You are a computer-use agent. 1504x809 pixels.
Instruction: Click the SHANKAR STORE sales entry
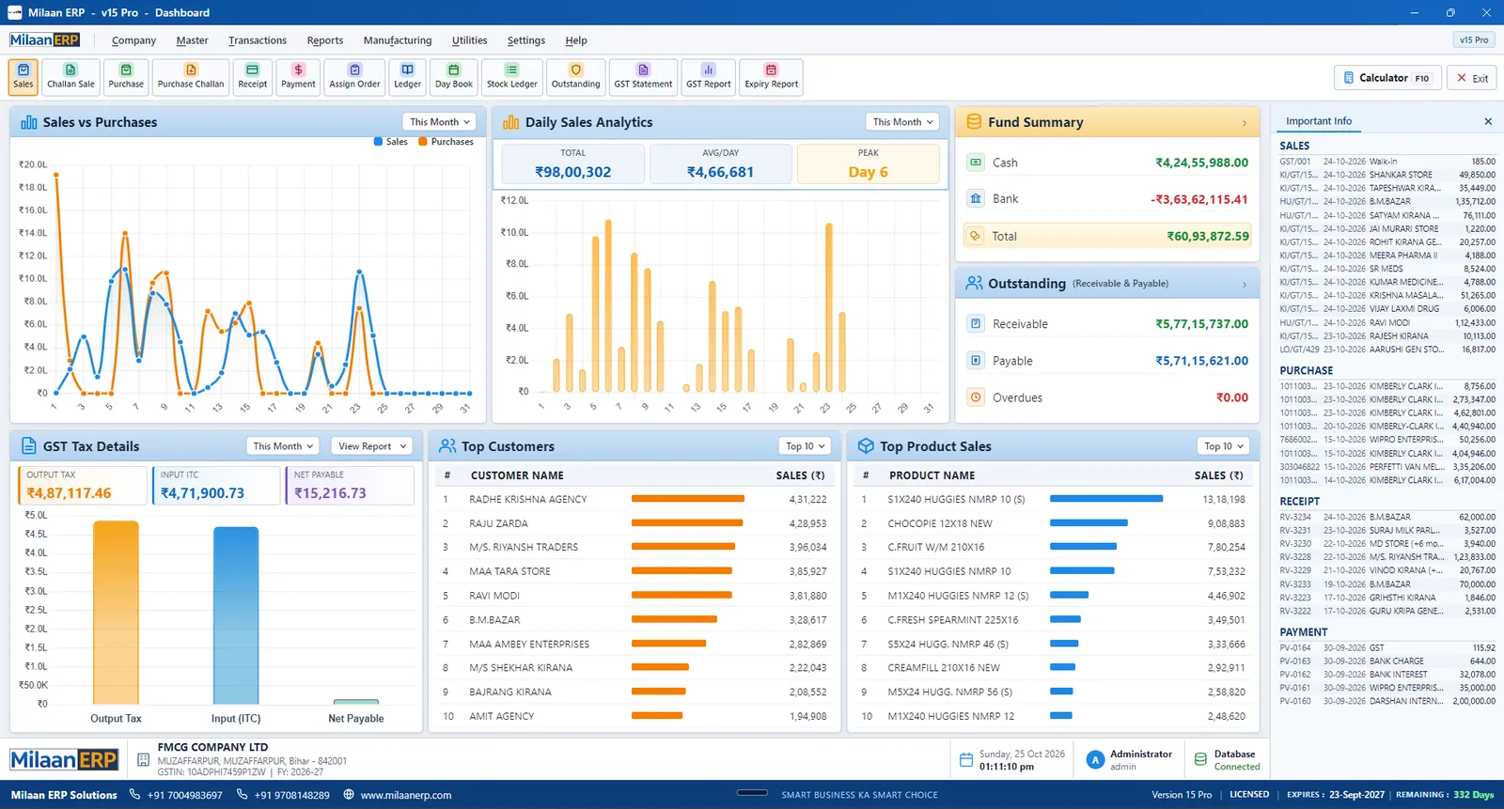coord(1387,175)
